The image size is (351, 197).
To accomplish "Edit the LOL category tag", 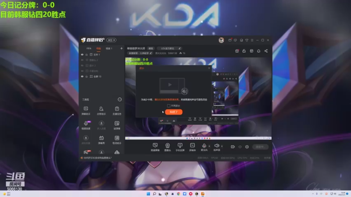I will pos(169,49).
